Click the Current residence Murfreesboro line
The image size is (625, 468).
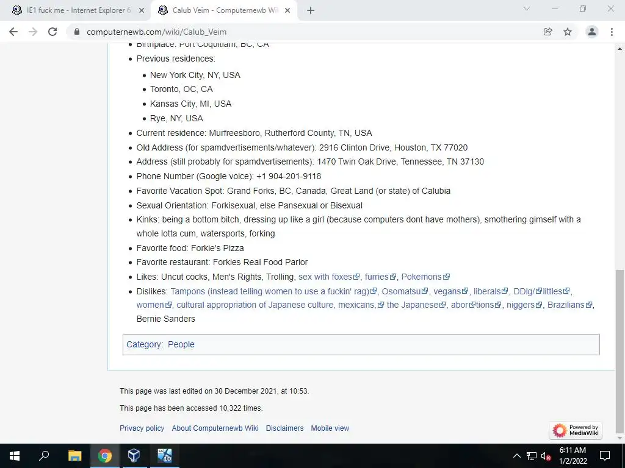pos(255,133)
